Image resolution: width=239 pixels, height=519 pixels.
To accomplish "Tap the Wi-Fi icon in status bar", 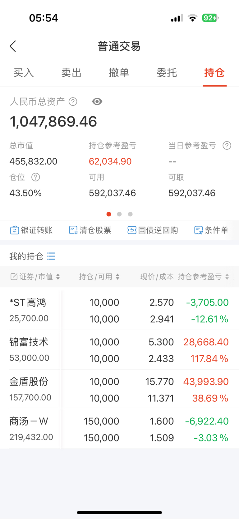I will [x=193, y=18].
